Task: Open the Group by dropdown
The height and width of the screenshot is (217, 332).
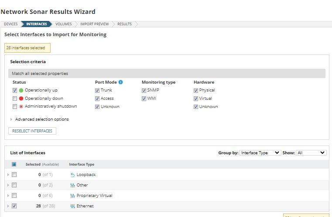Action: [x=260, y=153]
